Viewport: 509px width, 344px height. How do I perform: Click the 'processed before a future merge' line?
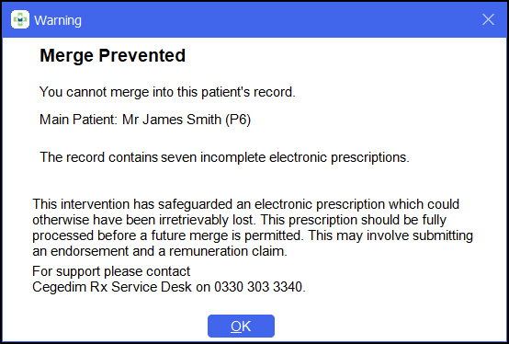253,235
